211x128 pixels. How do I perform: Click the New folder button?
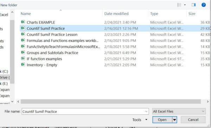pyautogui.click(x=9, y=5)
